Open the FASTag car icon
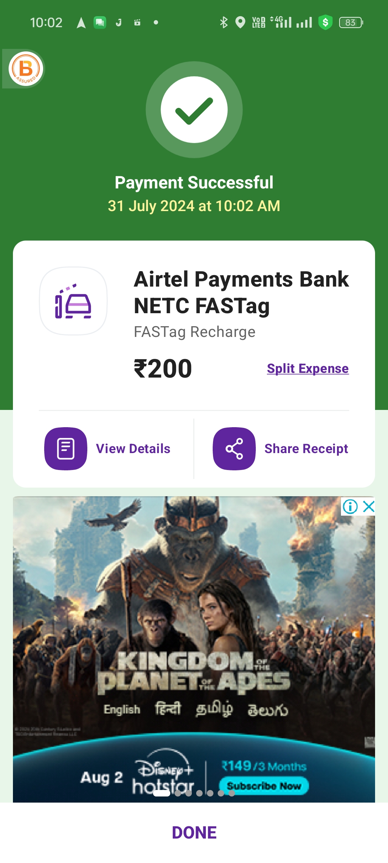 click(x=73, y=301)
